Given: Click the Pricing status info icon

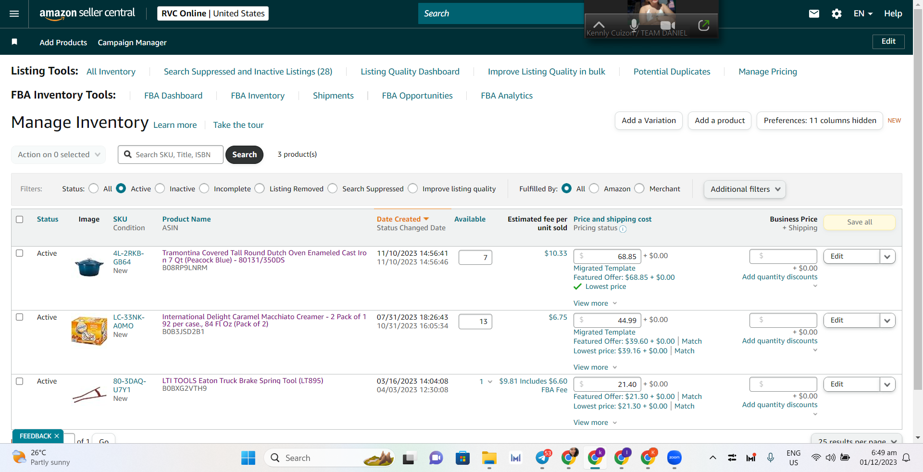Looking at the screenshot, I should point(623,229).
